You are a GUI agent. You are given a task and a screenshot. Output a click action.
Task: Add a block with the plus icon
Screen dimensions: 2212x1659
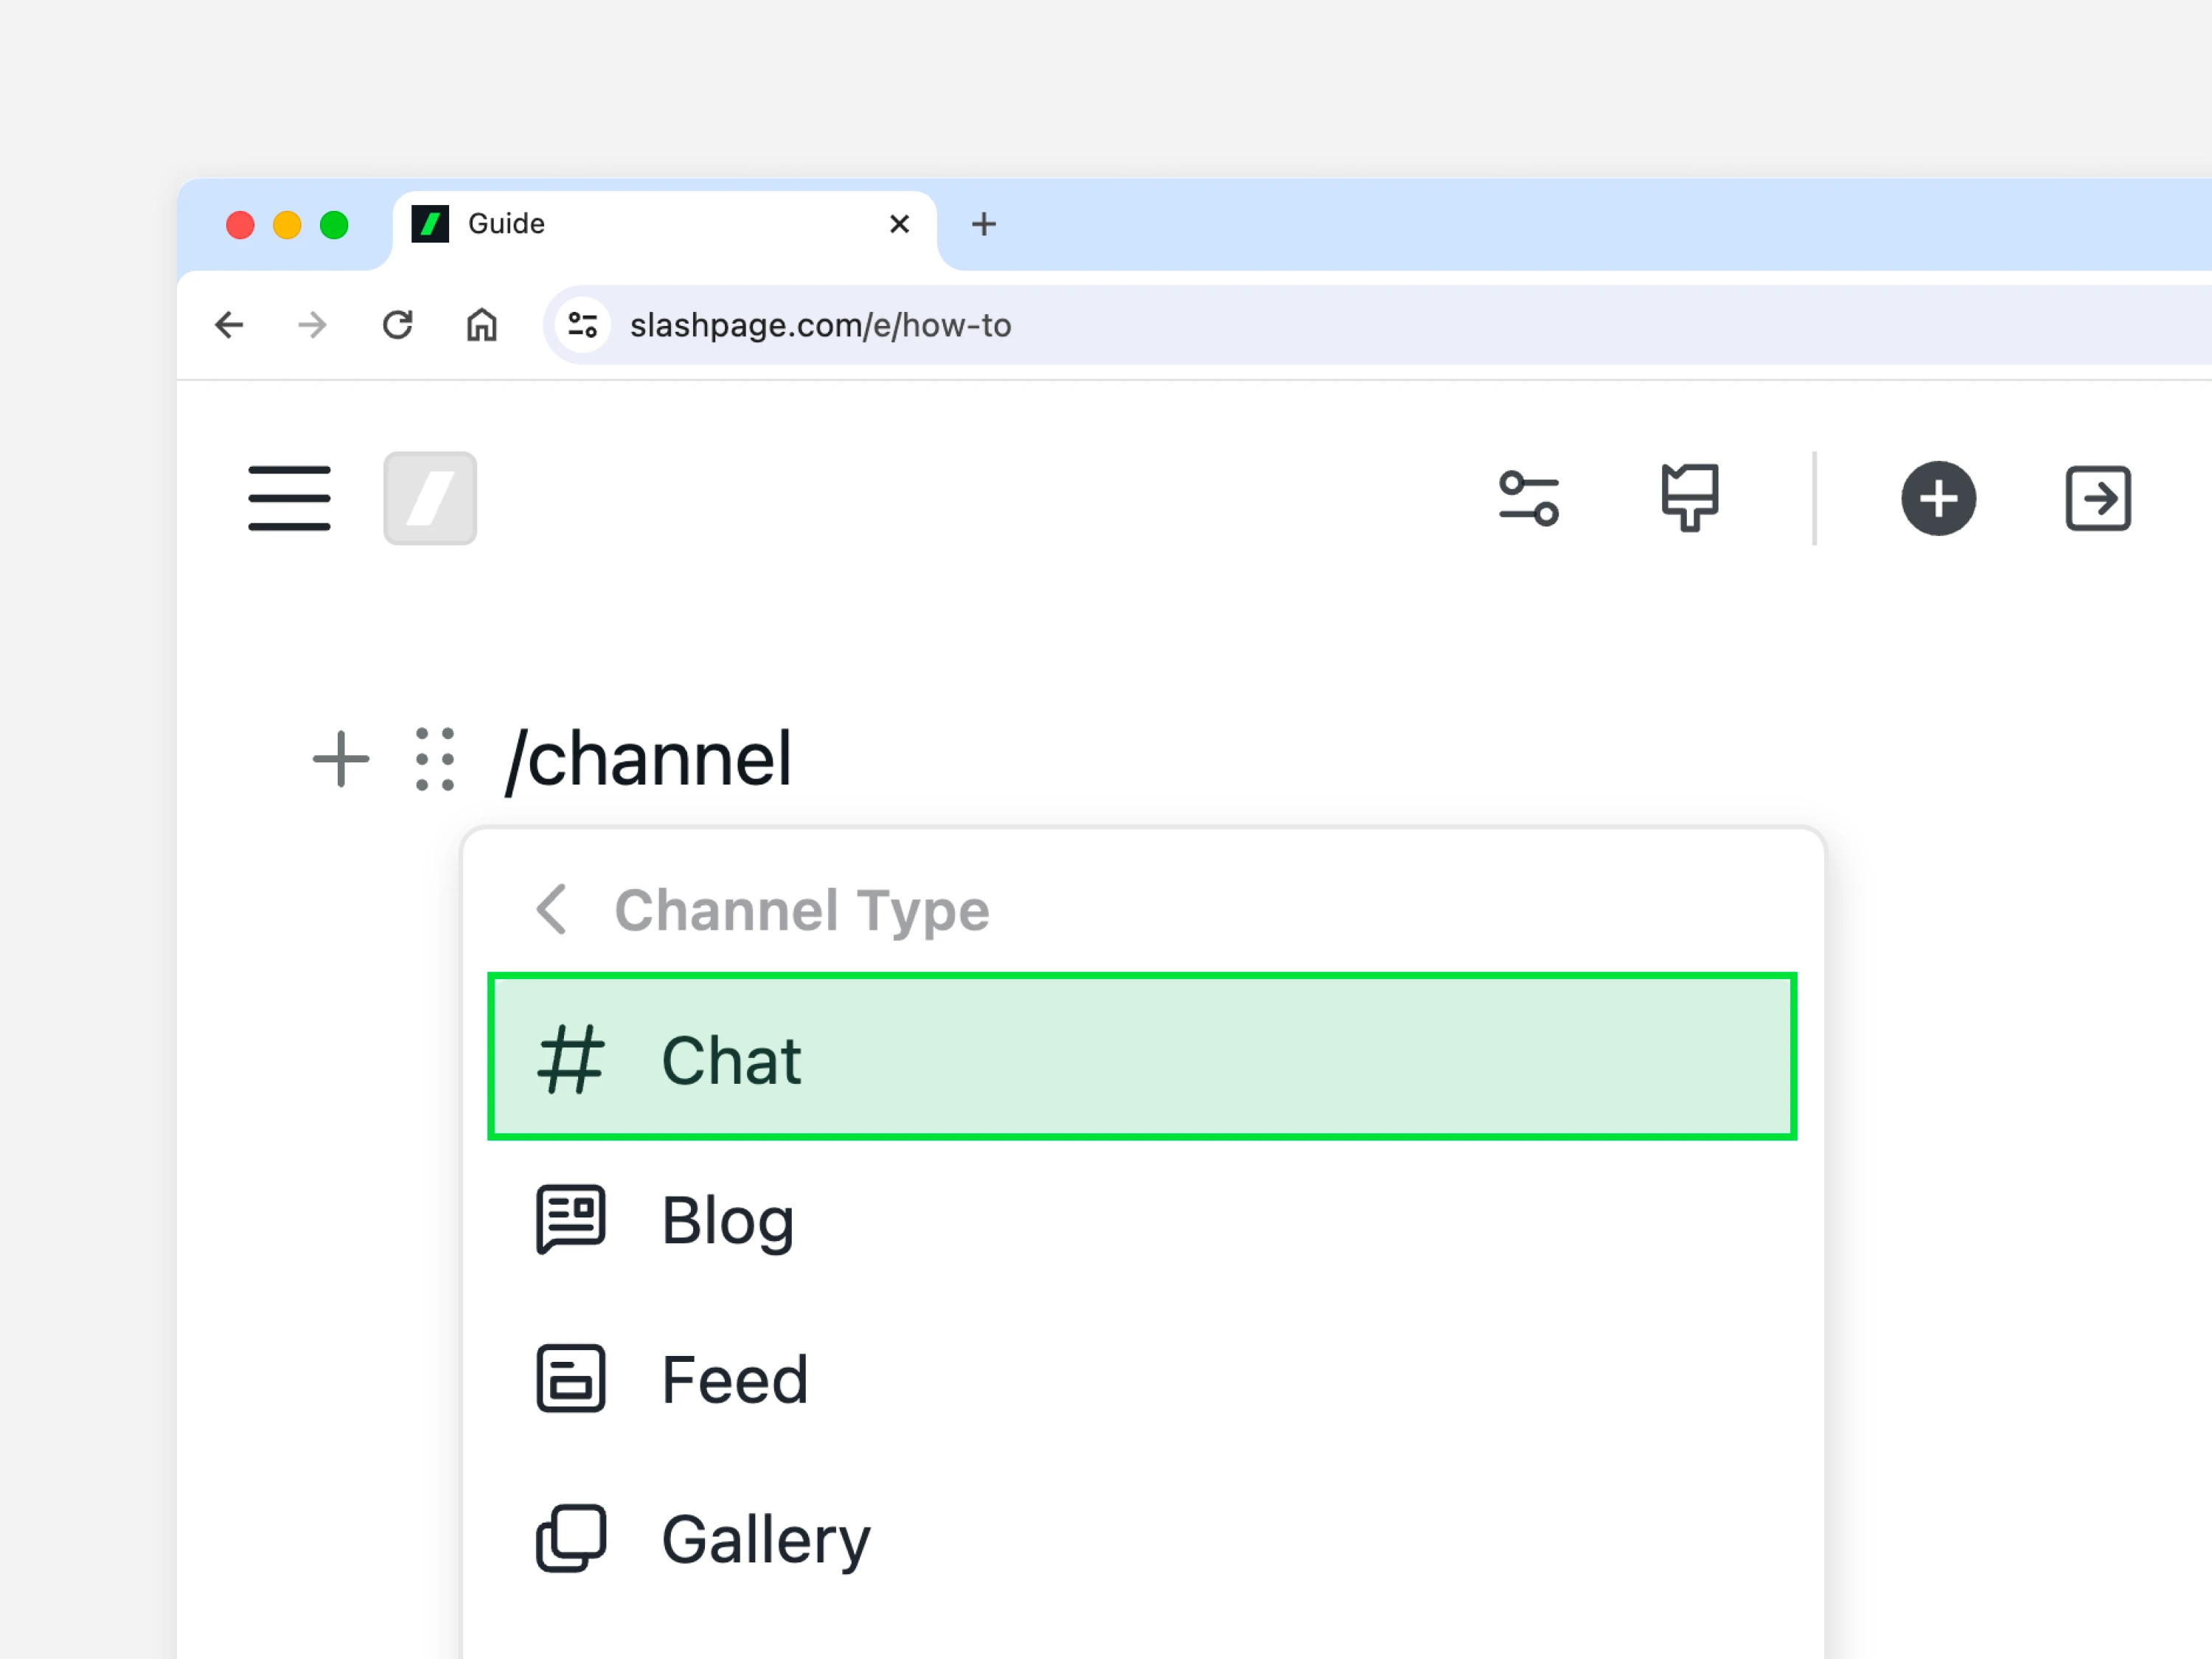pos(341,759)
